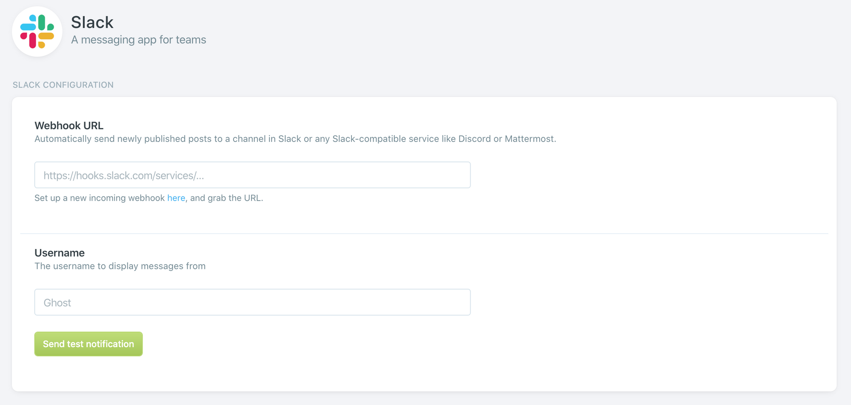Click the description about newly published posts
The height and width of the screenshot is (405, 851).
tap(295, 139)
